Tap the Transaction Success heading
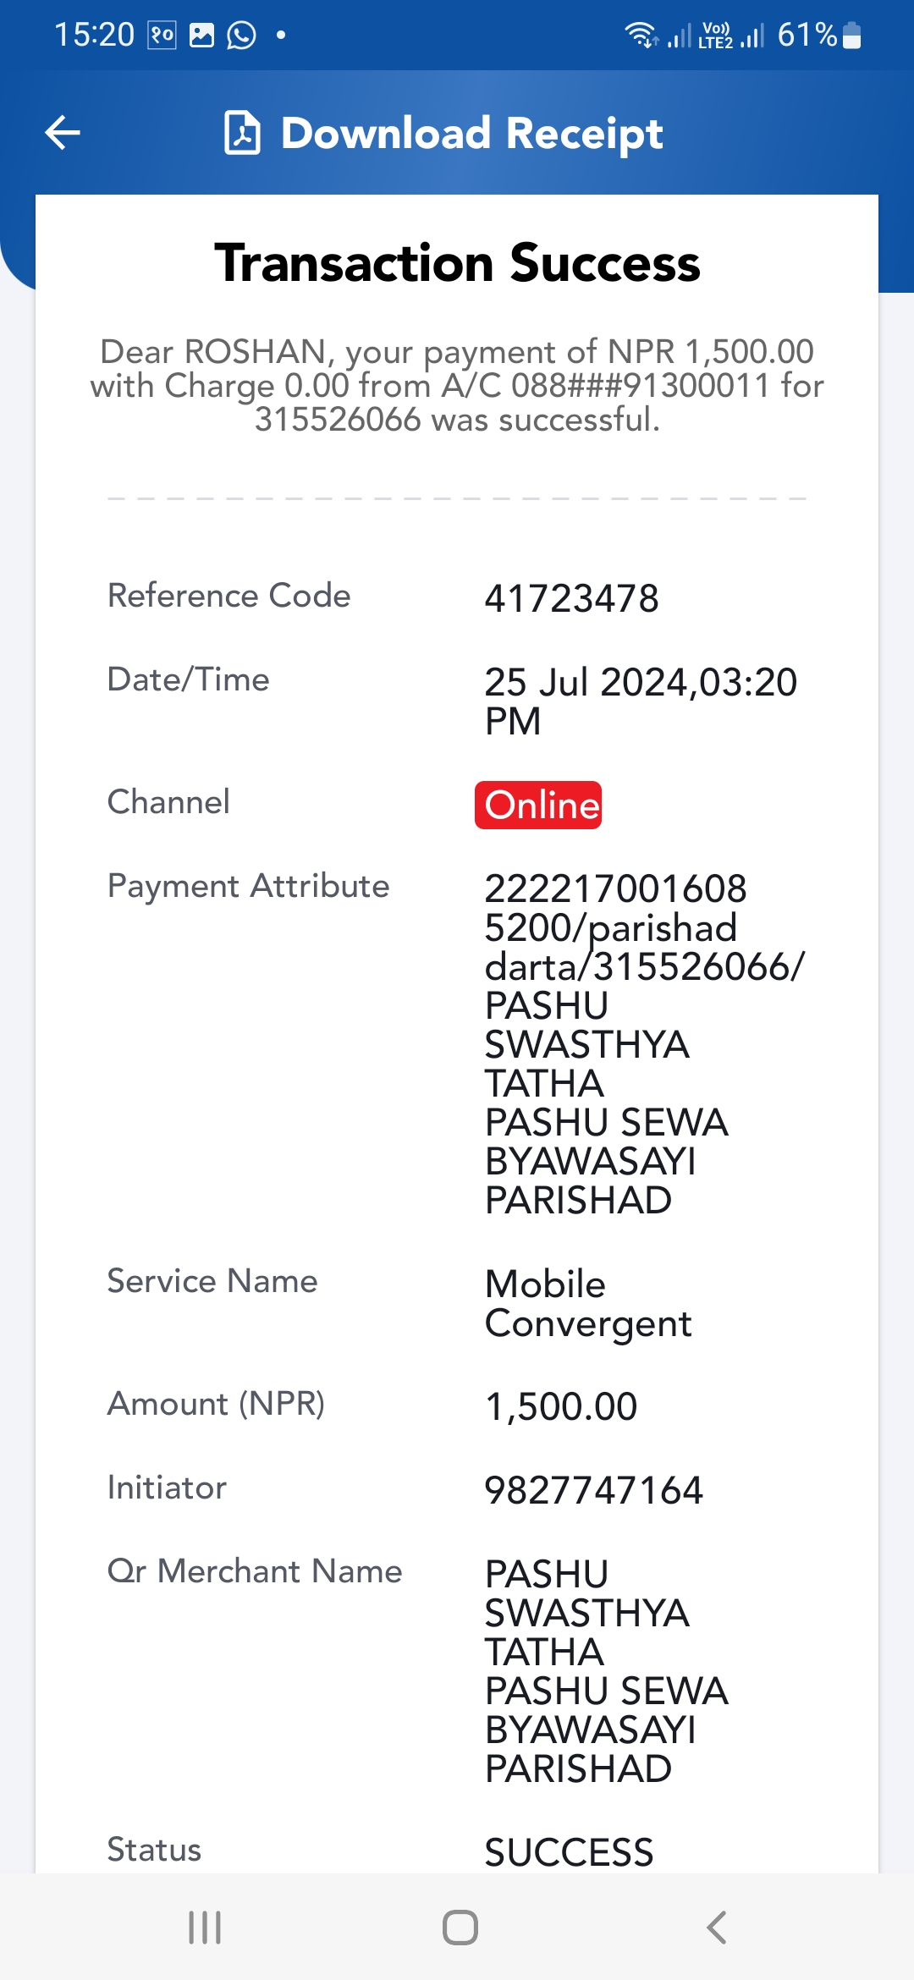Viewport: 914px width, 1980px height. pyautogui.click(x=457, y=263)
